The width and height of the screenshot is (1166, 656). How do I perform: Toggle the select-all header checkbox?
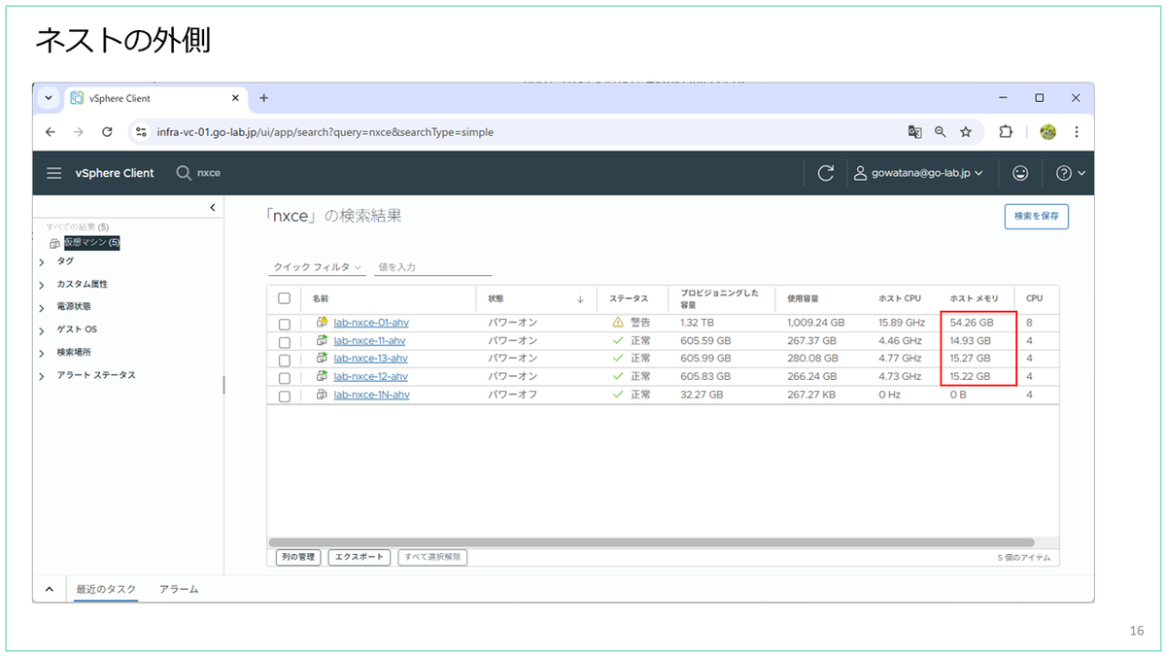(284, 299)
